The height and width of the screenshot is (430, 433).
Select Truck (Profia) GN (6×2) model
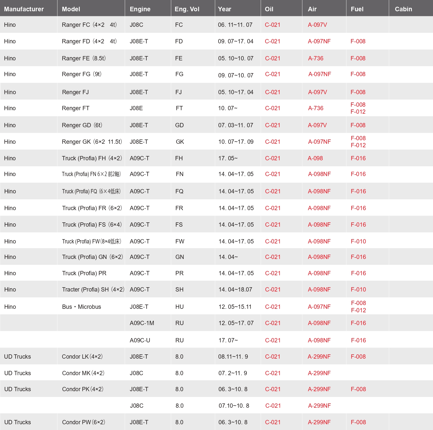[92, 257]
